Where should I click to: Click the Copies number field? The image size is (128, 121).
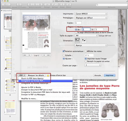coord(78,23)
